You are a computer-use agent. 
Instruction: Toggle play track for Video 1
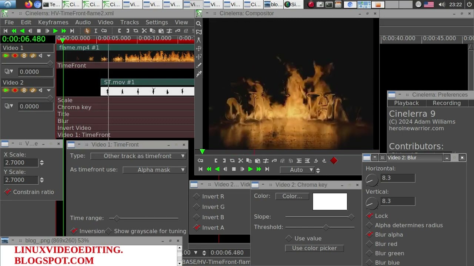click(6, 56)
